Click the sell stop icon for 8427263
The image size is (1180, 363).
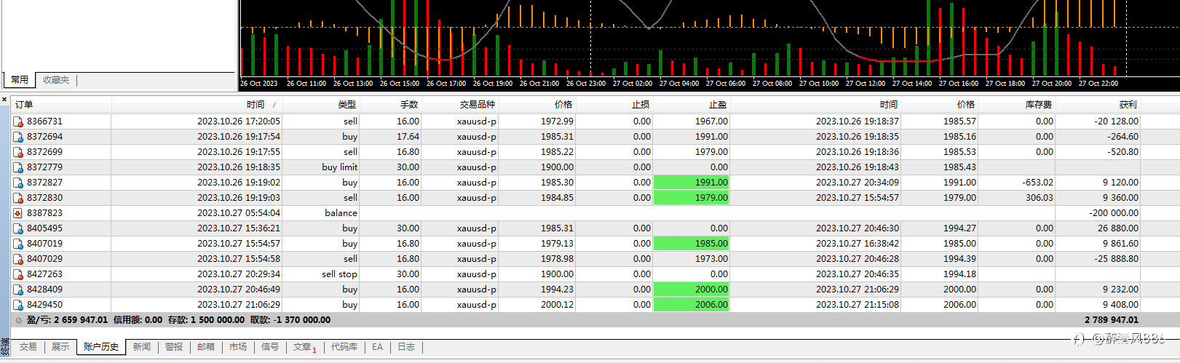(18, 274)
